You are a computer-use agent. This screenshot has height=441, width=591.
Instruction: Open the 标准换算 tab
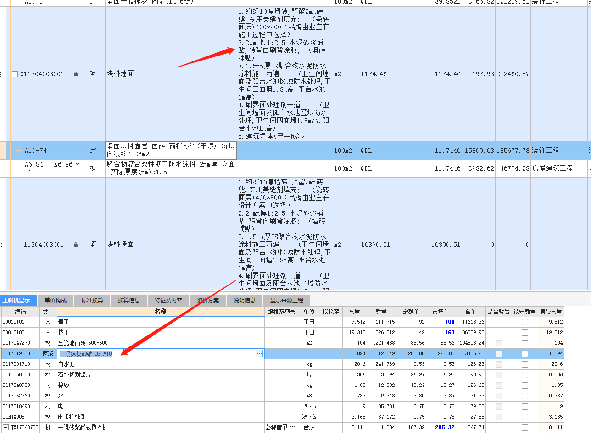pyautogui.click(x=92, y=301)
